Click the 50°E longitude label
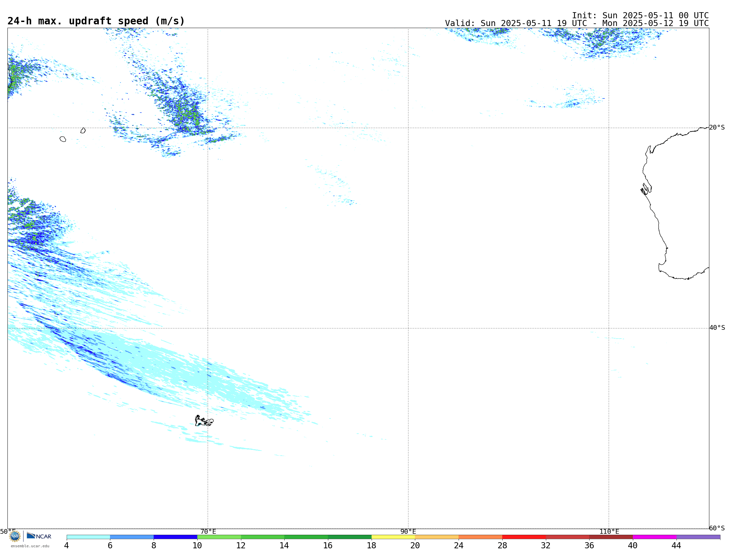 [x=8, y=531]
